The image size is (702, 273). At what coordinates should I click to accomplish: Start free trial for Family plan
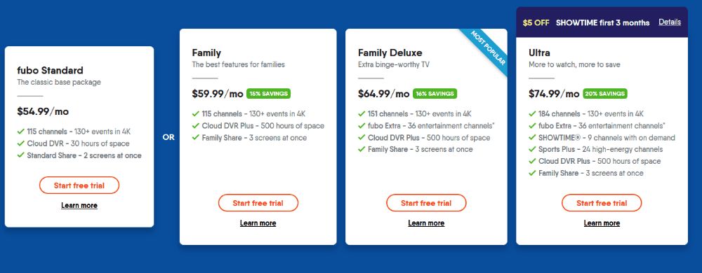tap(258, 203)
